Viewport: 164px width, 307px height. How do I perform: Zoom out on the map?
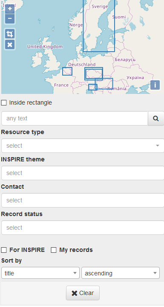(x=10, y=19)
